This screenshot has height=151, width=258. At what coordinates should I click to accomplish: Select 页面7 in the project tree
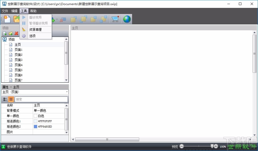(18, 80)
